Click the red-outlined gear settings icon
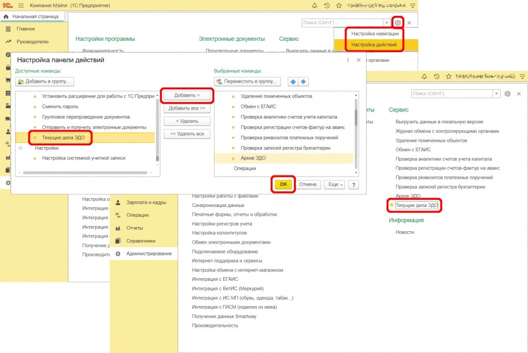 [x=398, y=23]
